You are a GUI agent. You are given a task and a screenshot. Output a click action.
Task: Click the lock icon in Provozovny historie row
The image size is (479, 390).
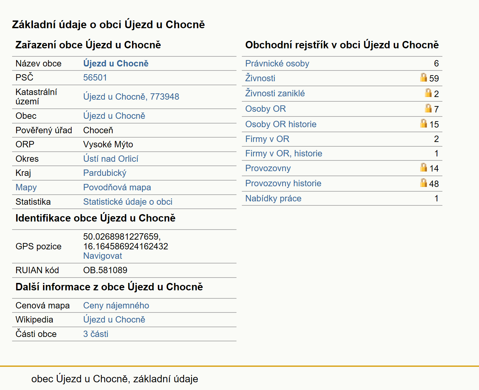pos(424,183)
